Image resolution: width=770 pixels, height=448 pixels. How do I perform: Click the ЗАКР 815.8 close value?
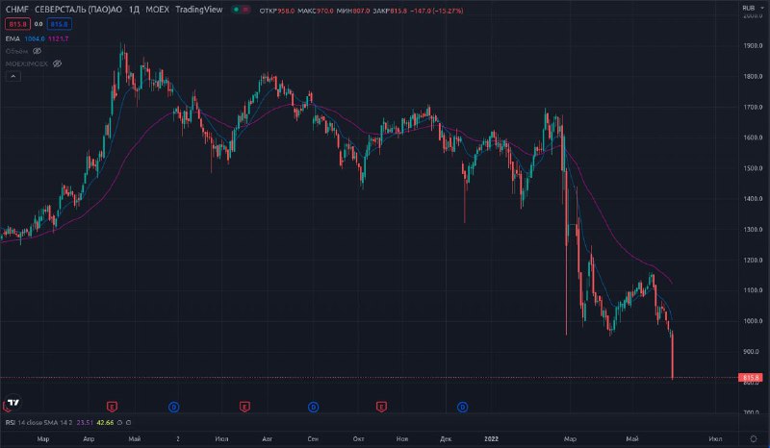click(390, 11)
